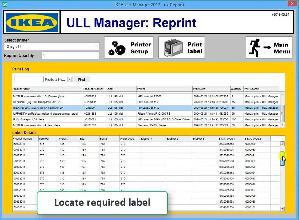
Task: Click the Print Log scrollbar thumb
Action: 282,113
